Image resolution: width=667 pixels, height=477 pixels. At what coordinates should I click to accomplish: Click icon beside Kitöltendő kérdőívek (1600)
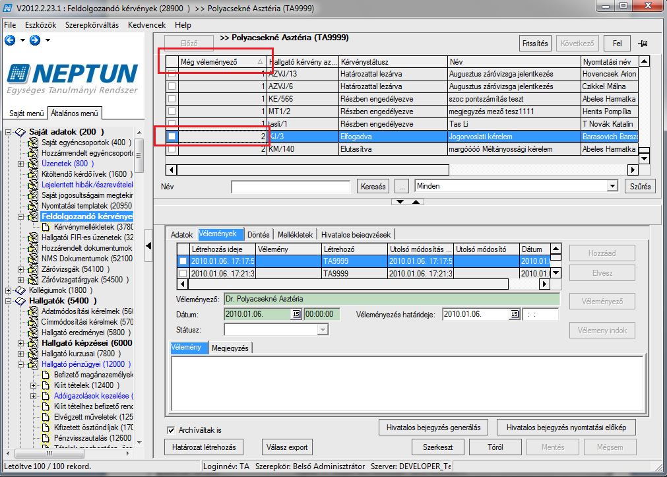pos(33,174)
